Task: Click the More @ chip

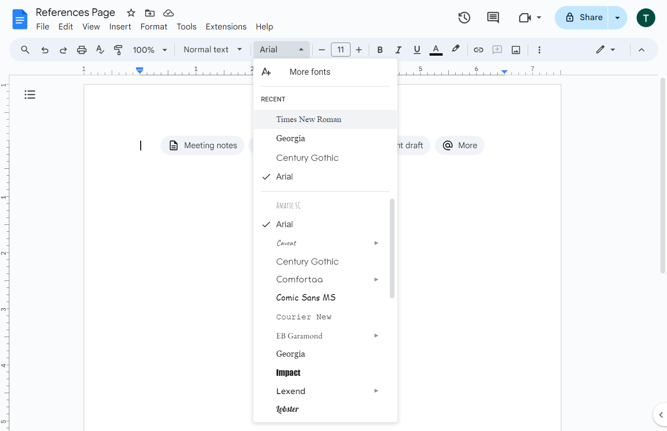Action: (459, 145)
